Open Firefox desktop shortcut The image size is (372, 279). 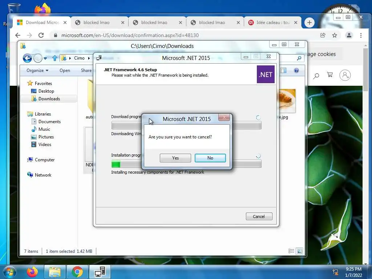pyautogui.click(x=43, y=9)
